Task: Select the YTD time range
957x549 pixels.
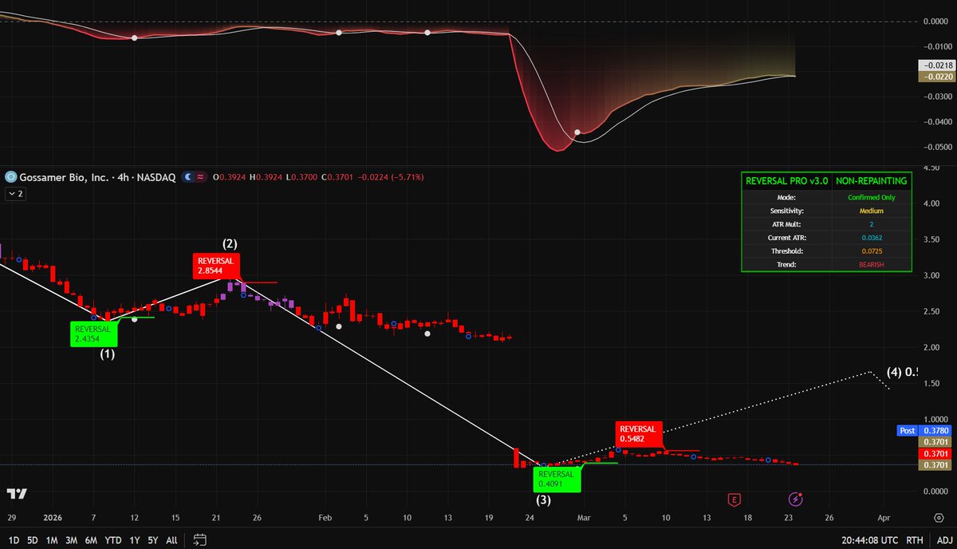Action: tap(113, 540)
